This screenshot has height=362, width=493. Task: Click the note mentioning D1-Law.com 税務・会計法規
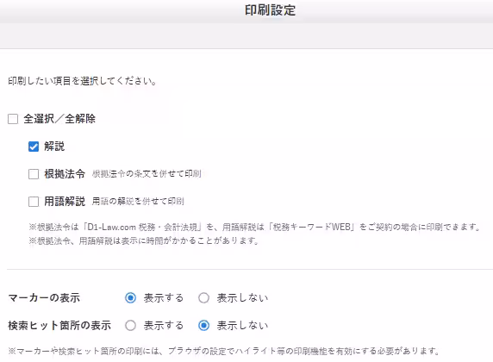pyautogui.click(x=254, y=227)
